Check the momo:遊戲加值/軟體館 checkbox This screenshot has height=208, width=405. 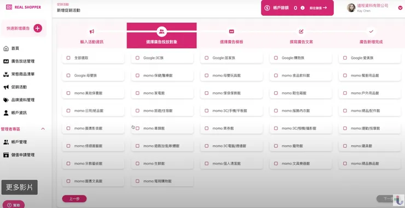[x=137, y=146]
